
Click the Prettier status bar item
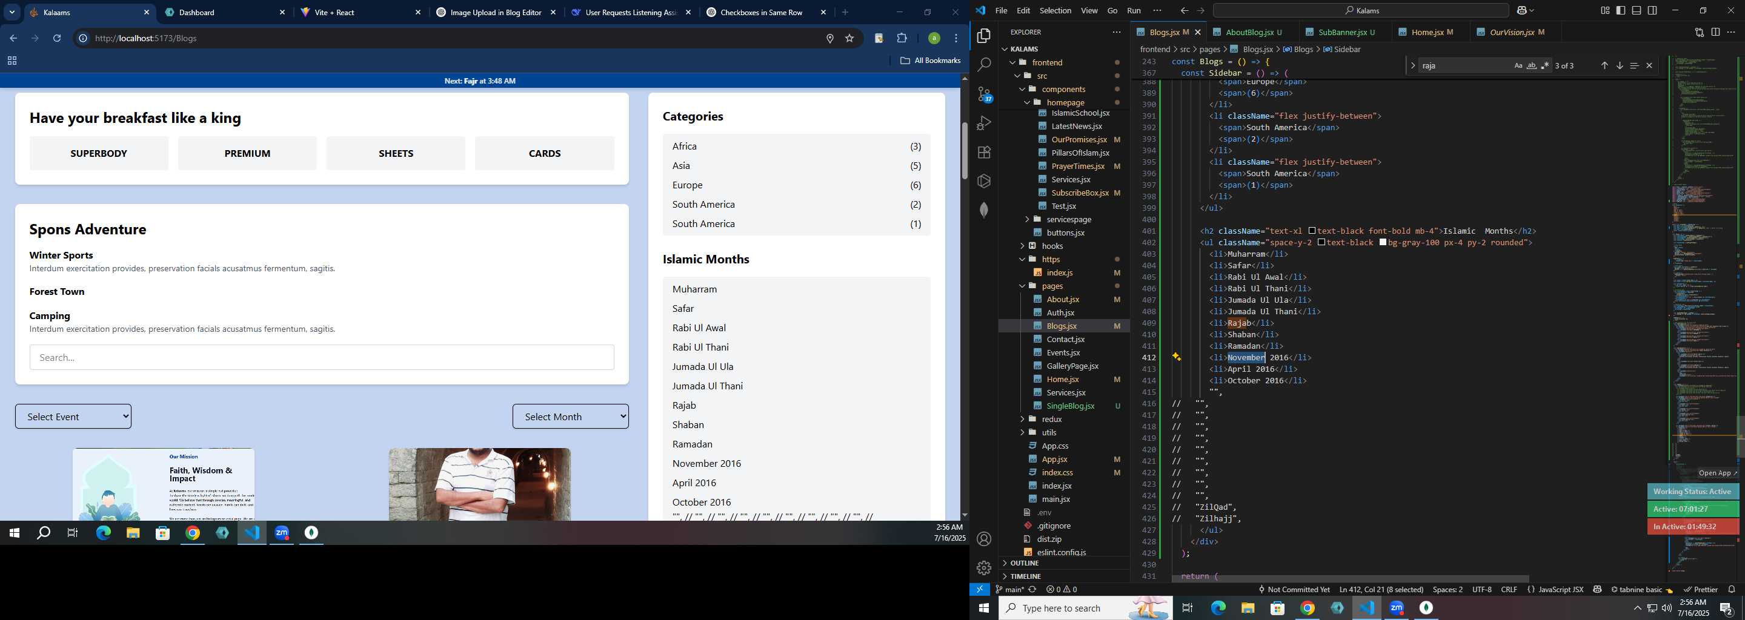click(x=1700, y=590)
